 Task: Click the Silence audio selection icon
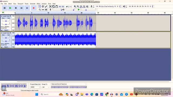coord(63,6)
